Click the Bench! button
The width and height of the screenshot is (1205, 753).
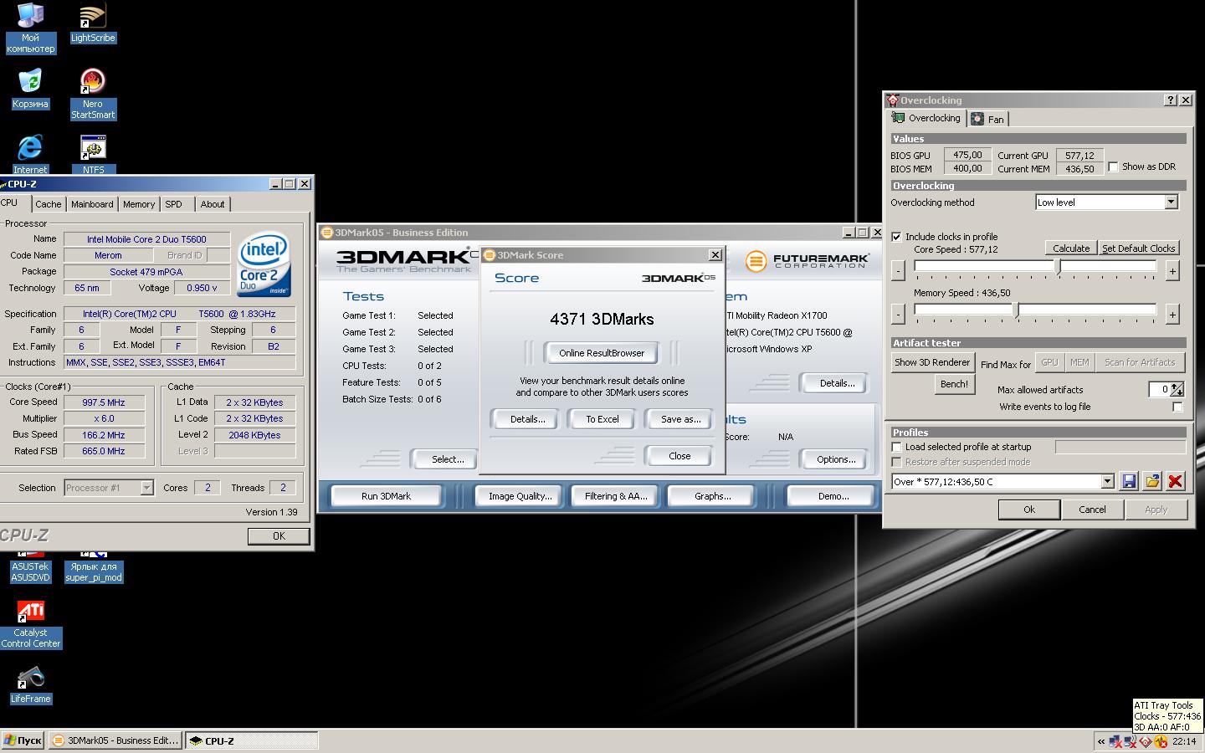pyautogui.click(x=954, y=384)
